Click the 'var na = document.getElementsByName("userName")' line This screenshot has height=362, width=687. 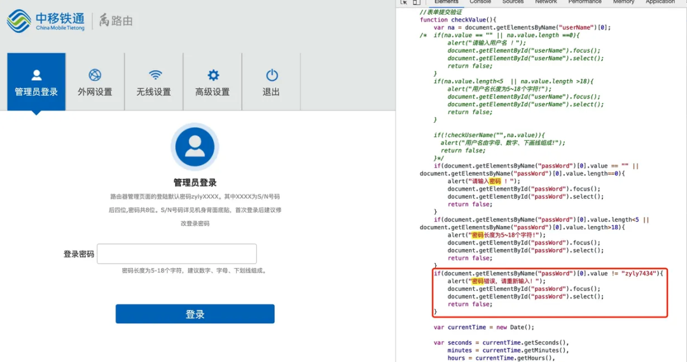(522, 27)
